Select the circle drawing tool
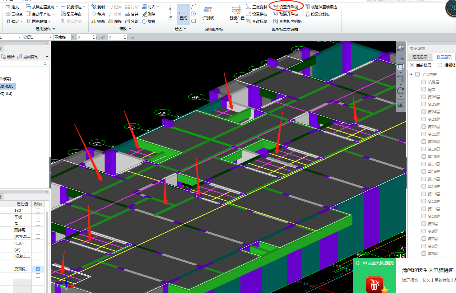This screenshot has width=456, height=293. pyautogui.click(x=193, y=14)
